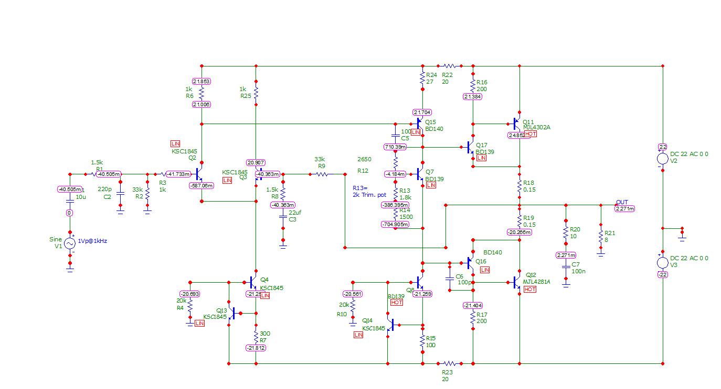Select the -4.184m voltage label
This screenshot has height=389, width=721.
point(395,174)
